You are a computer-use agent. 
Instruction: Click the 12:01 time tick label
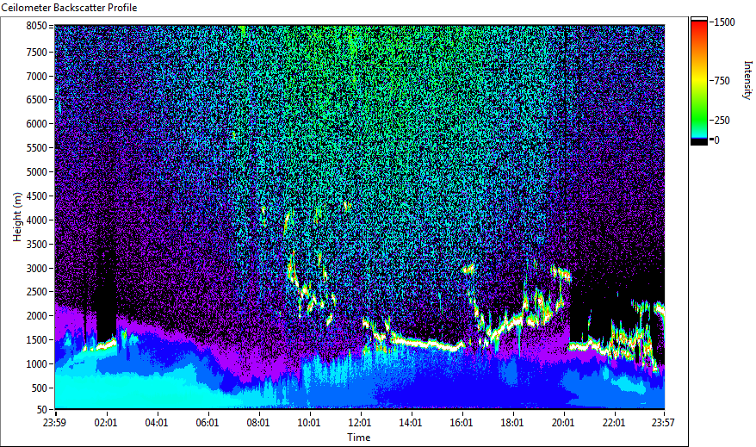pyautogui.click(x=360, y=423)
